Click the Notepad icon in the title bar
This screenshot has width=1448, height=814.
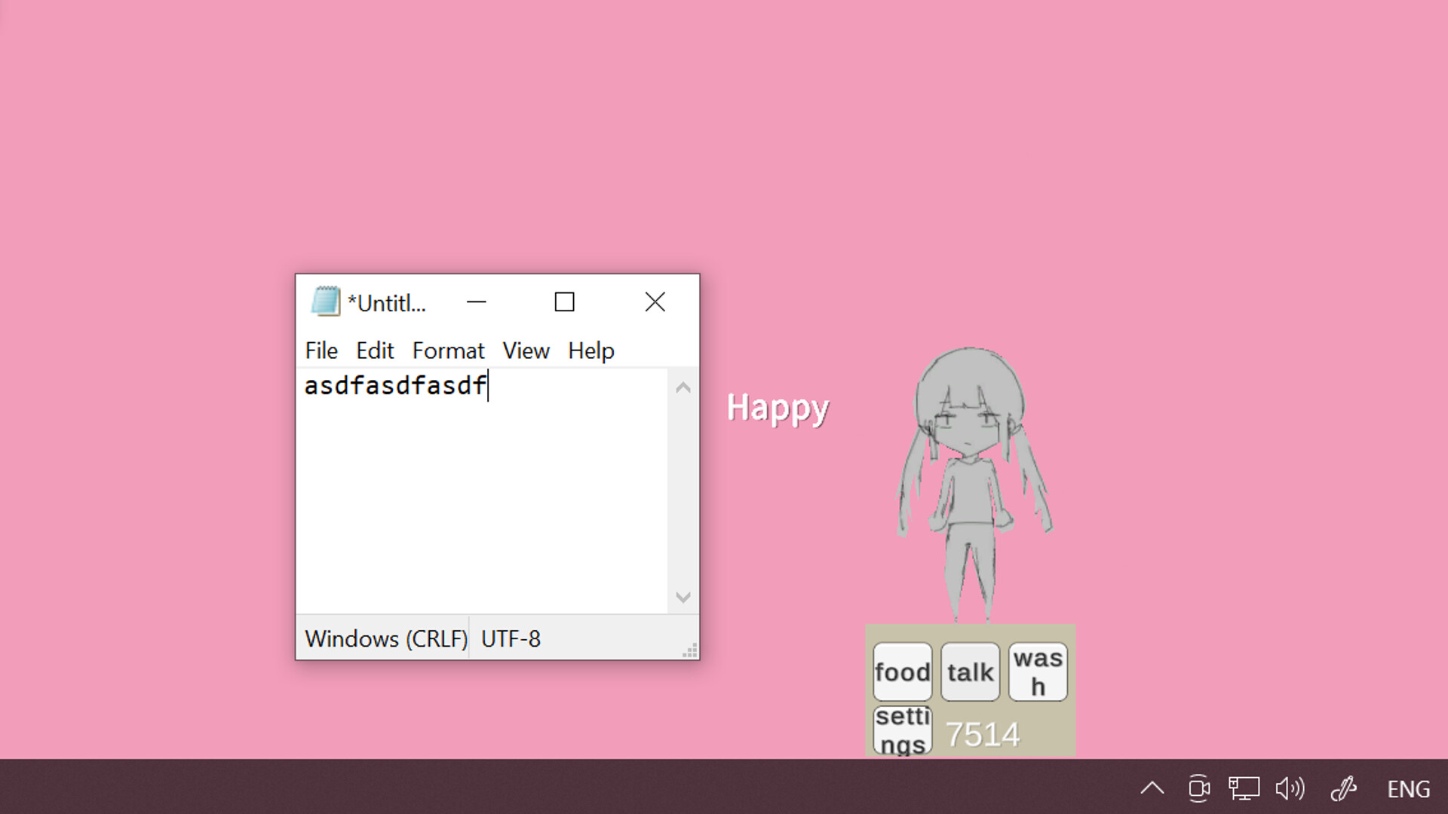pos(324,301)
